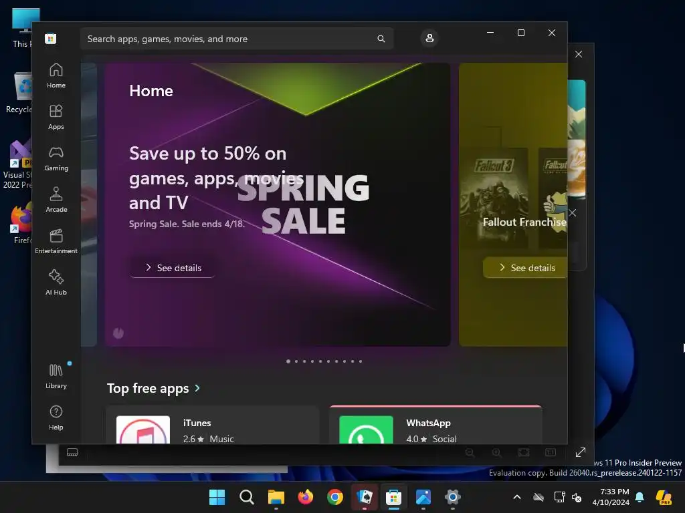
Task: Open the iTunes app card
Action: click(212, 425)
